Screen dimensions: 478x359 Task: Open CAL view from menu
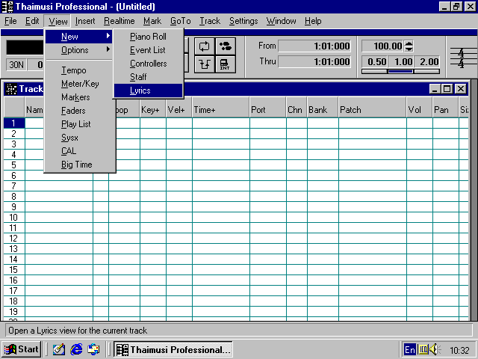pos(80,151)
